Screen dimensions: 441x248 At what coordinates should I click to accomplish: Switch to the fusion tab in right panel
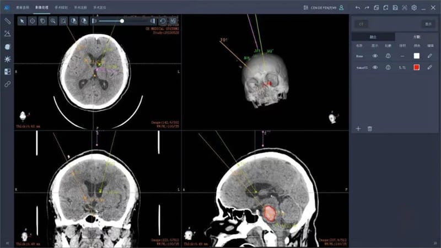click(373, 36)
